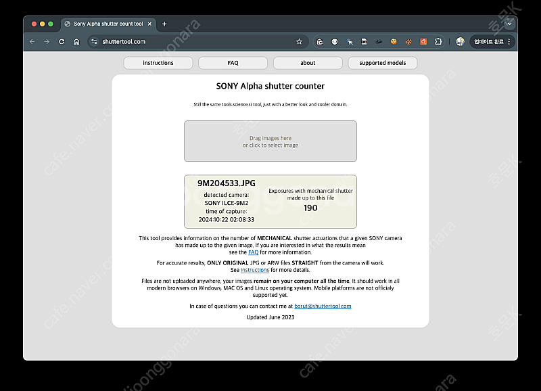The height and width of the screenshot is (391, 541).
Task: Open the browser home page
Action: pyautogui.click(x=76, y=42)
